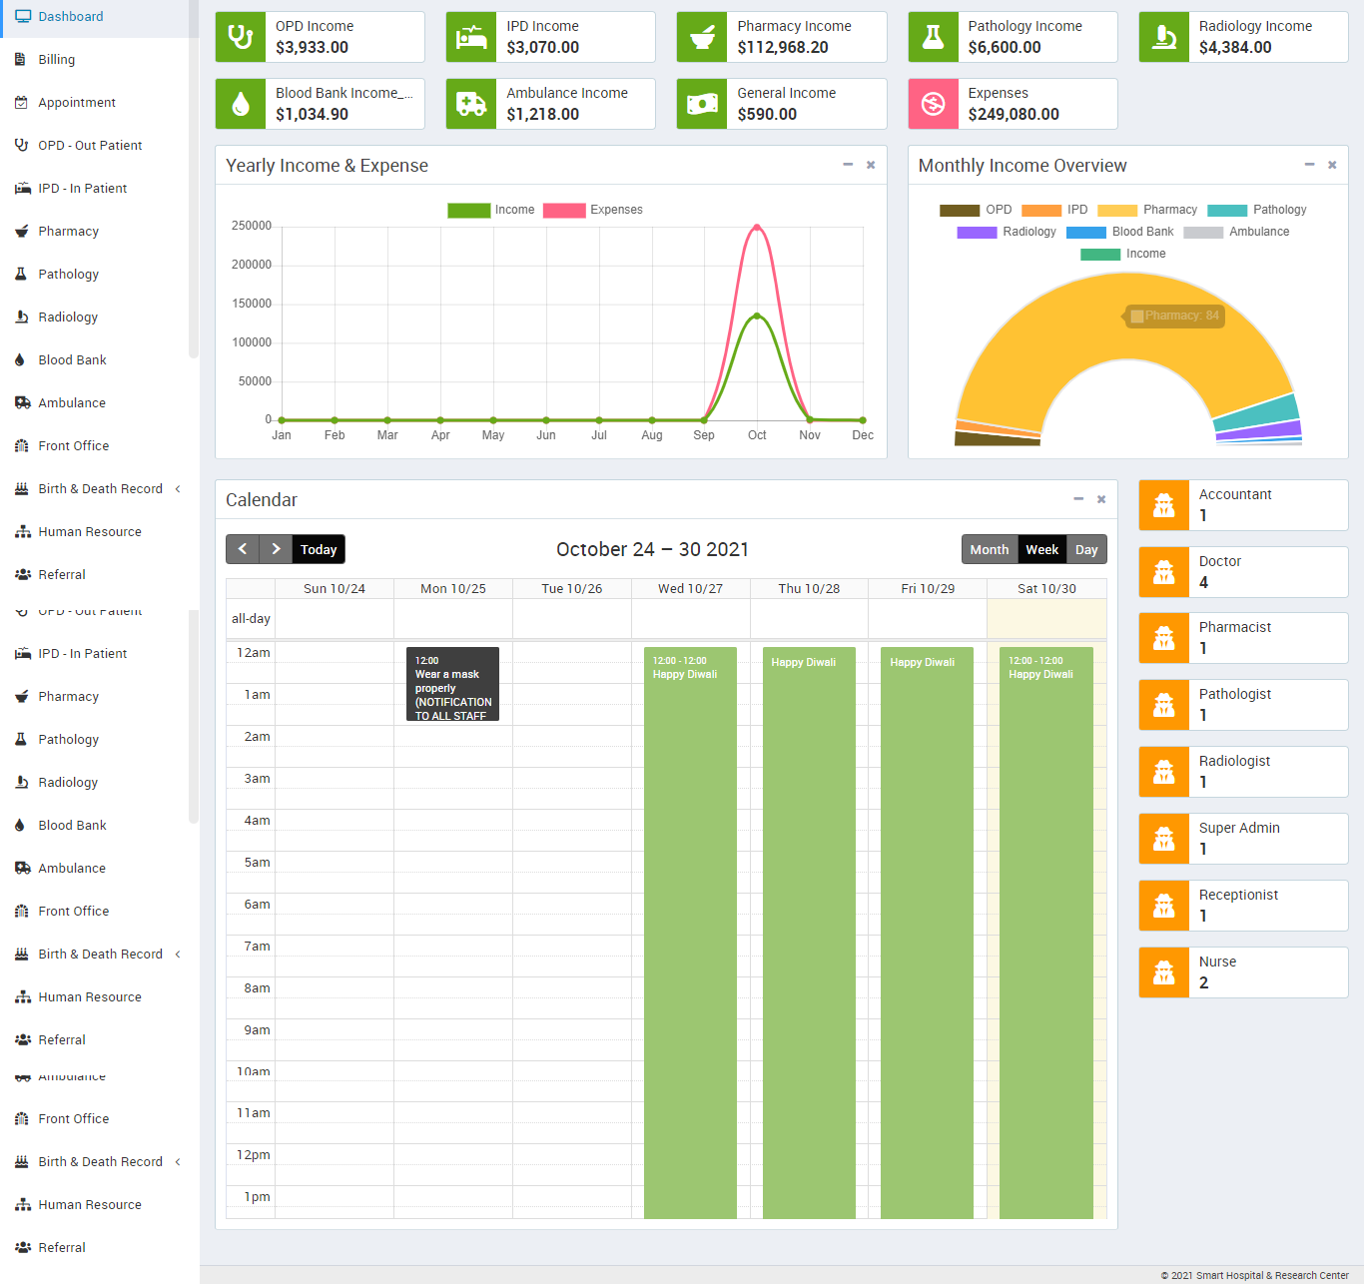Click the OPD Income stethoscope icon
This screenshot has height=1286, width=1364.
point(241,37)
